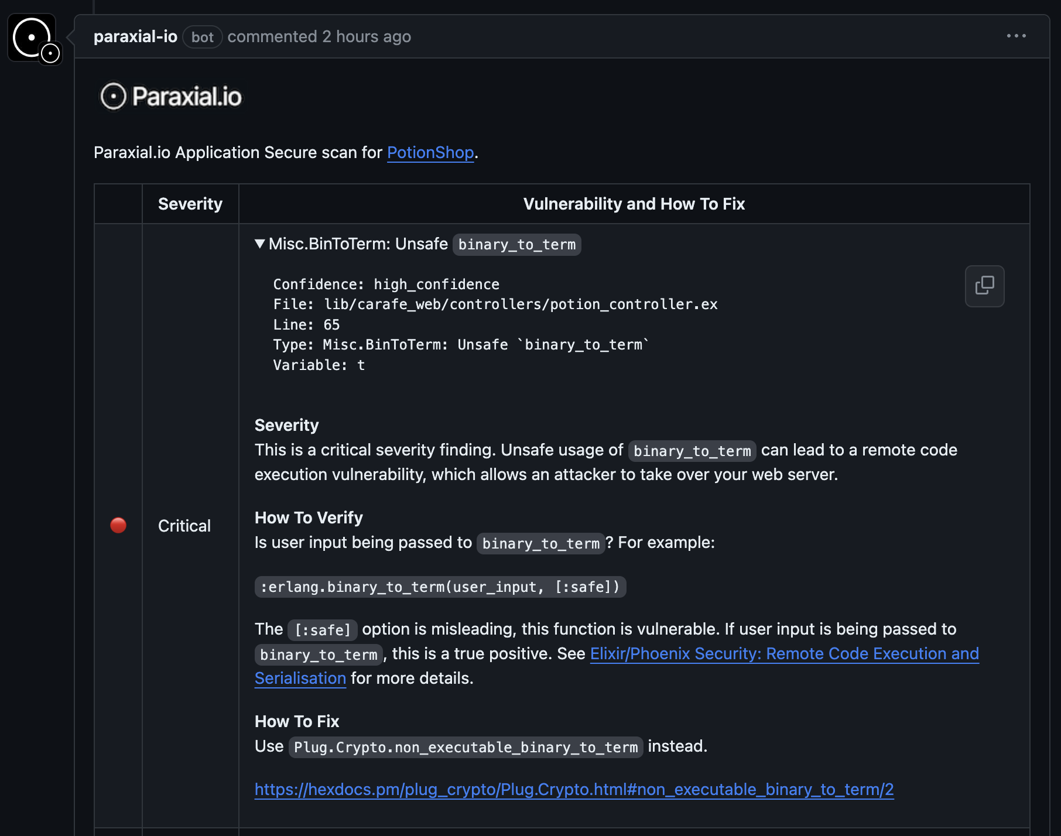The width and height of the screenshot is (1061, 836).
Task: Click 'Vulnerability and How To Fix' header
Action: pyautogui.click(x=634, y=204)
